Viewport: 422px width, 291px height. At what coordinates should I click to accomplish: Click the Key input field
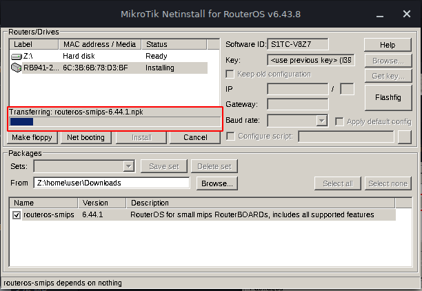(x=311, y=60)
